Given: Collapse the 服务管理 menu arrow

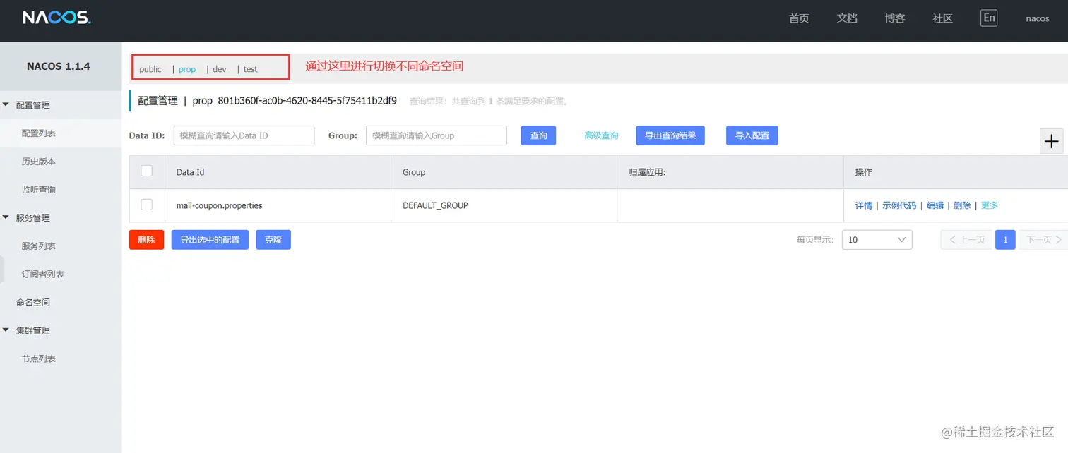Looking at the screenshot, I should pos(6,218).
